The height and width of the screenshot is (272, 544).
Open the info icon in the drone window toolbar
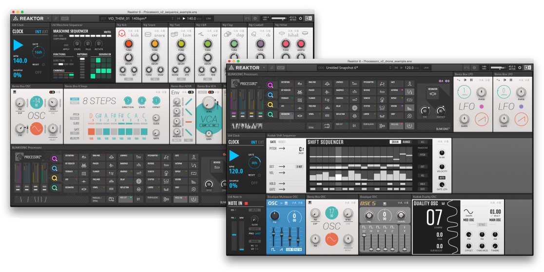pyautogui.click(x=474, y=68)
